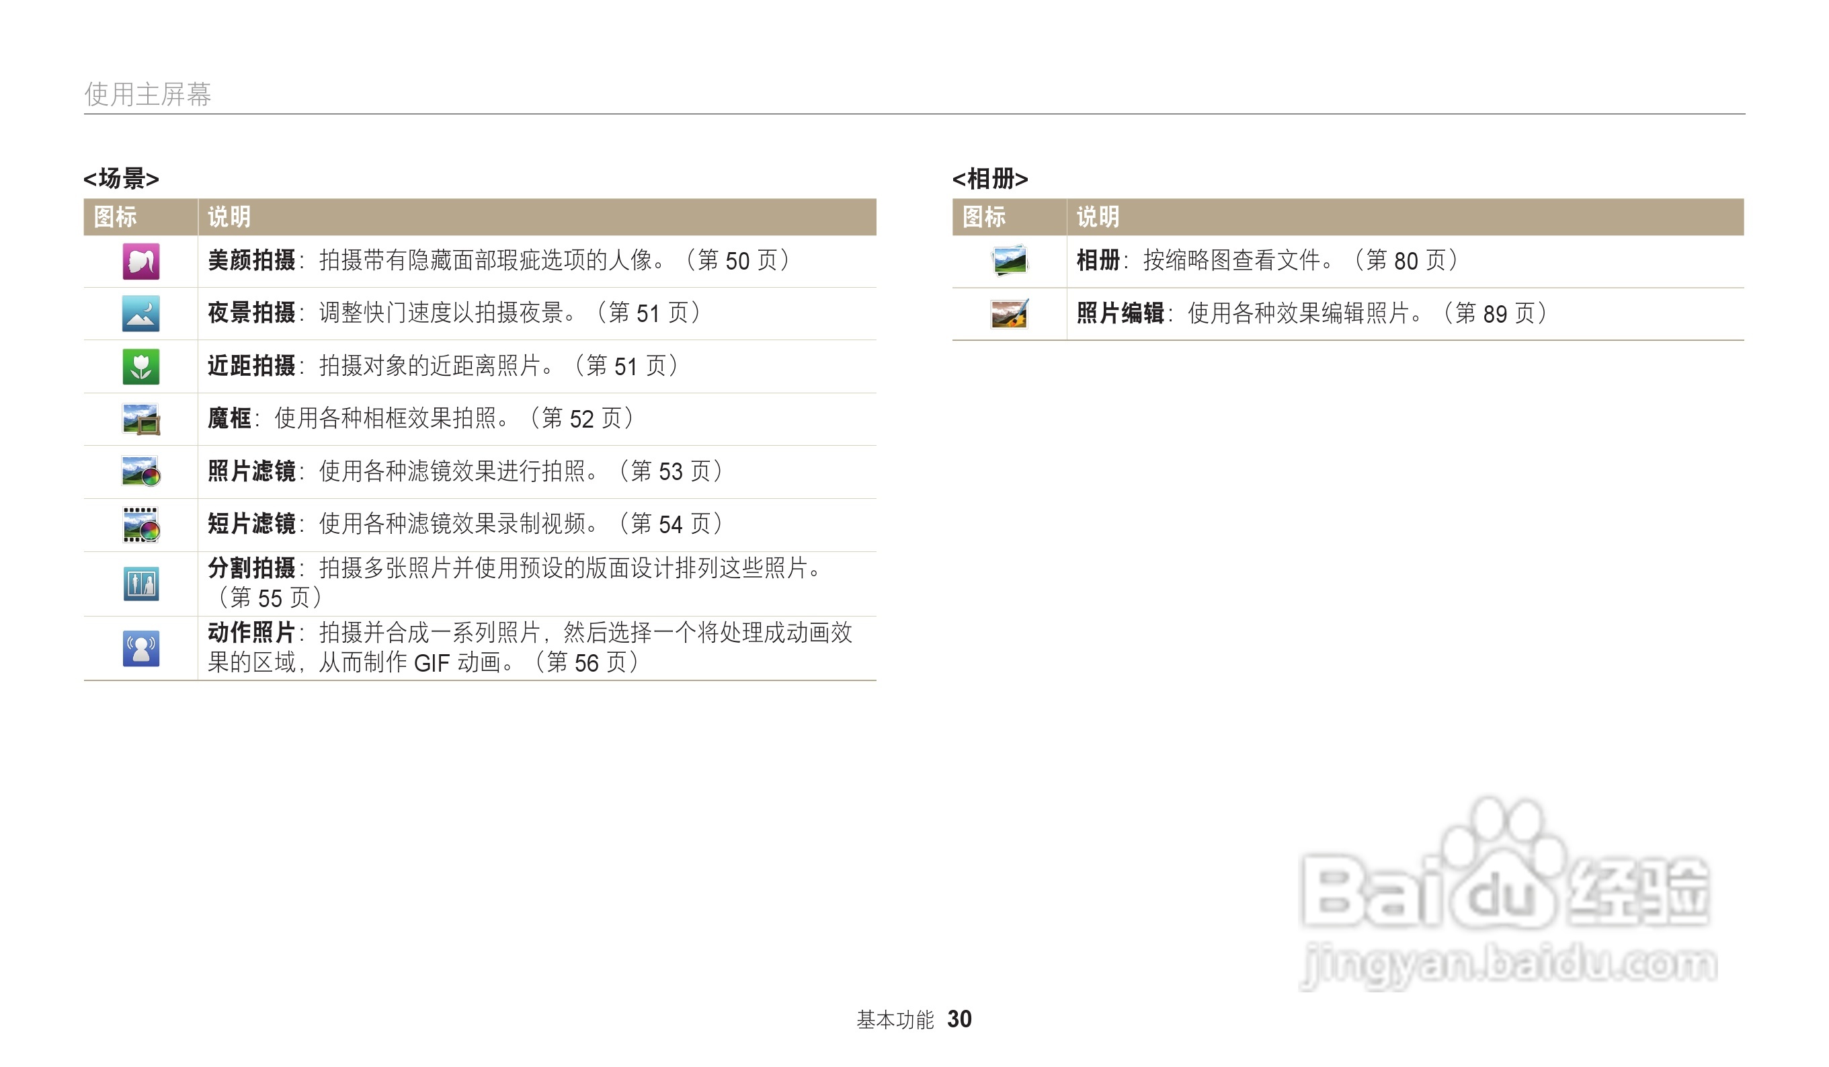Click the green Close-up (近距拍摄) flower icon
The image size is (1829, 1067).
point(140,366)
